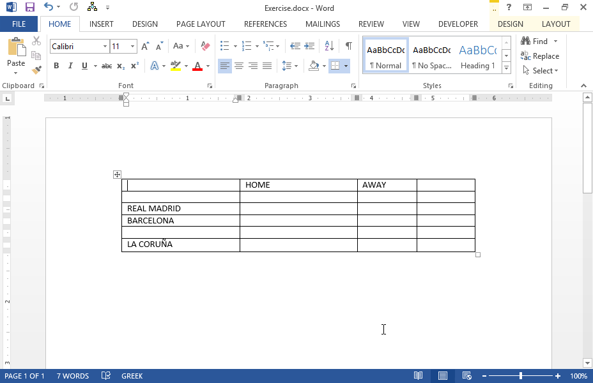This screenshot has height=383, width=593.
Task: Open the Word Help question mark
Action: [x=509, y=7]
